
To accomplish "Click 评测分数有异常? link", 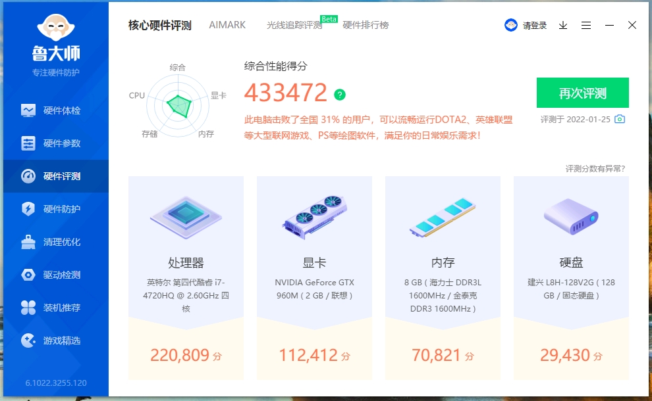I will click(x=595, y=168).
